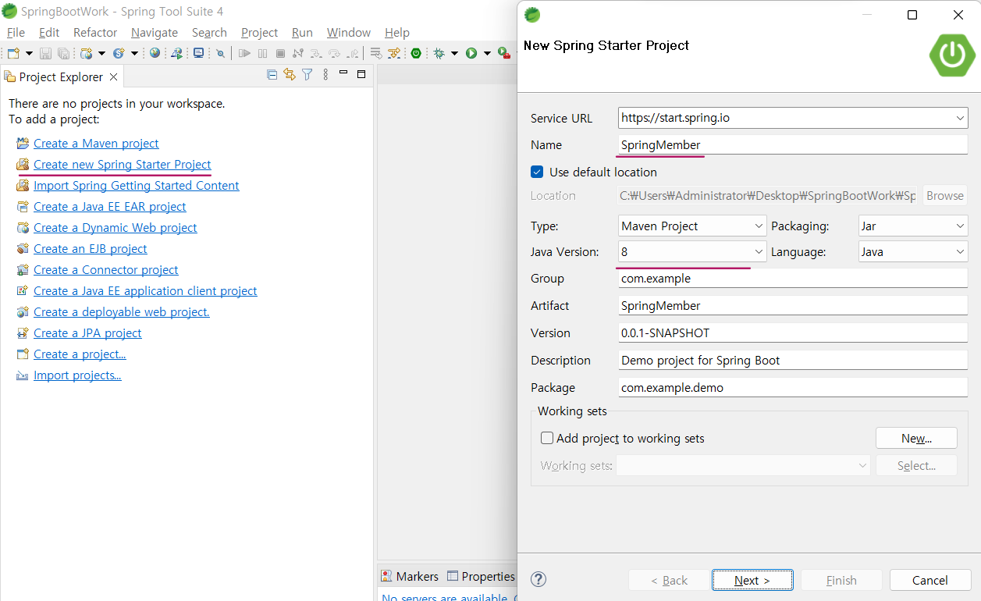
Task: Switch to the Properties tab
Action: point(481,576)
